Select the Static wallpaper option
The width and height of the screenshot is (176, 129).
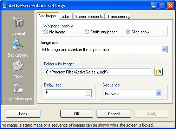(x=87, y=32)
